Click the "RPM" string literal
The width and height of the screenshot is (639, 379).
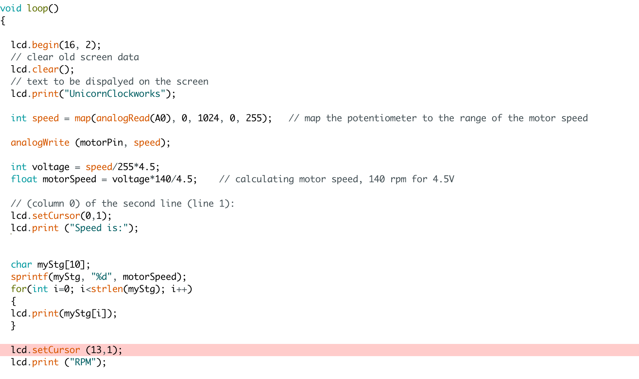[82, 362]
